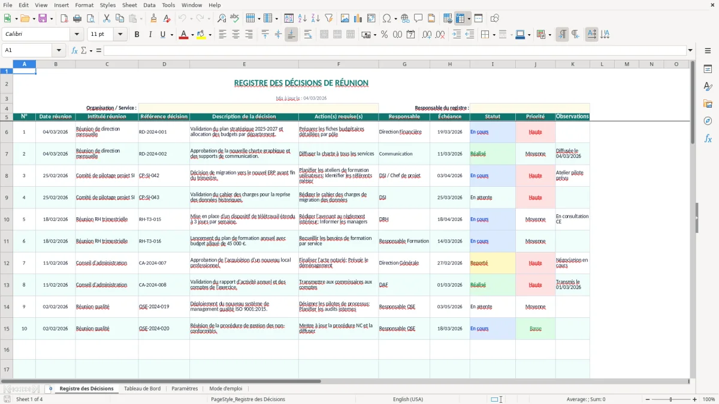This screenshot has height=404, width=719.
Task: Click the zoom slider handle
Action: point(670,399)
